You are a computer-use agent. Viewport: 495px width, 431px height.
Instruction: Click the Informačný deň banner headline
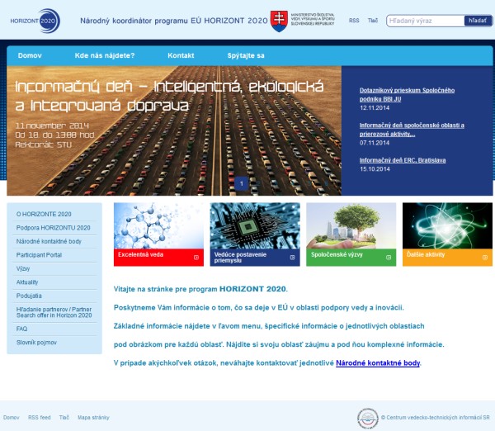(169, 96)
